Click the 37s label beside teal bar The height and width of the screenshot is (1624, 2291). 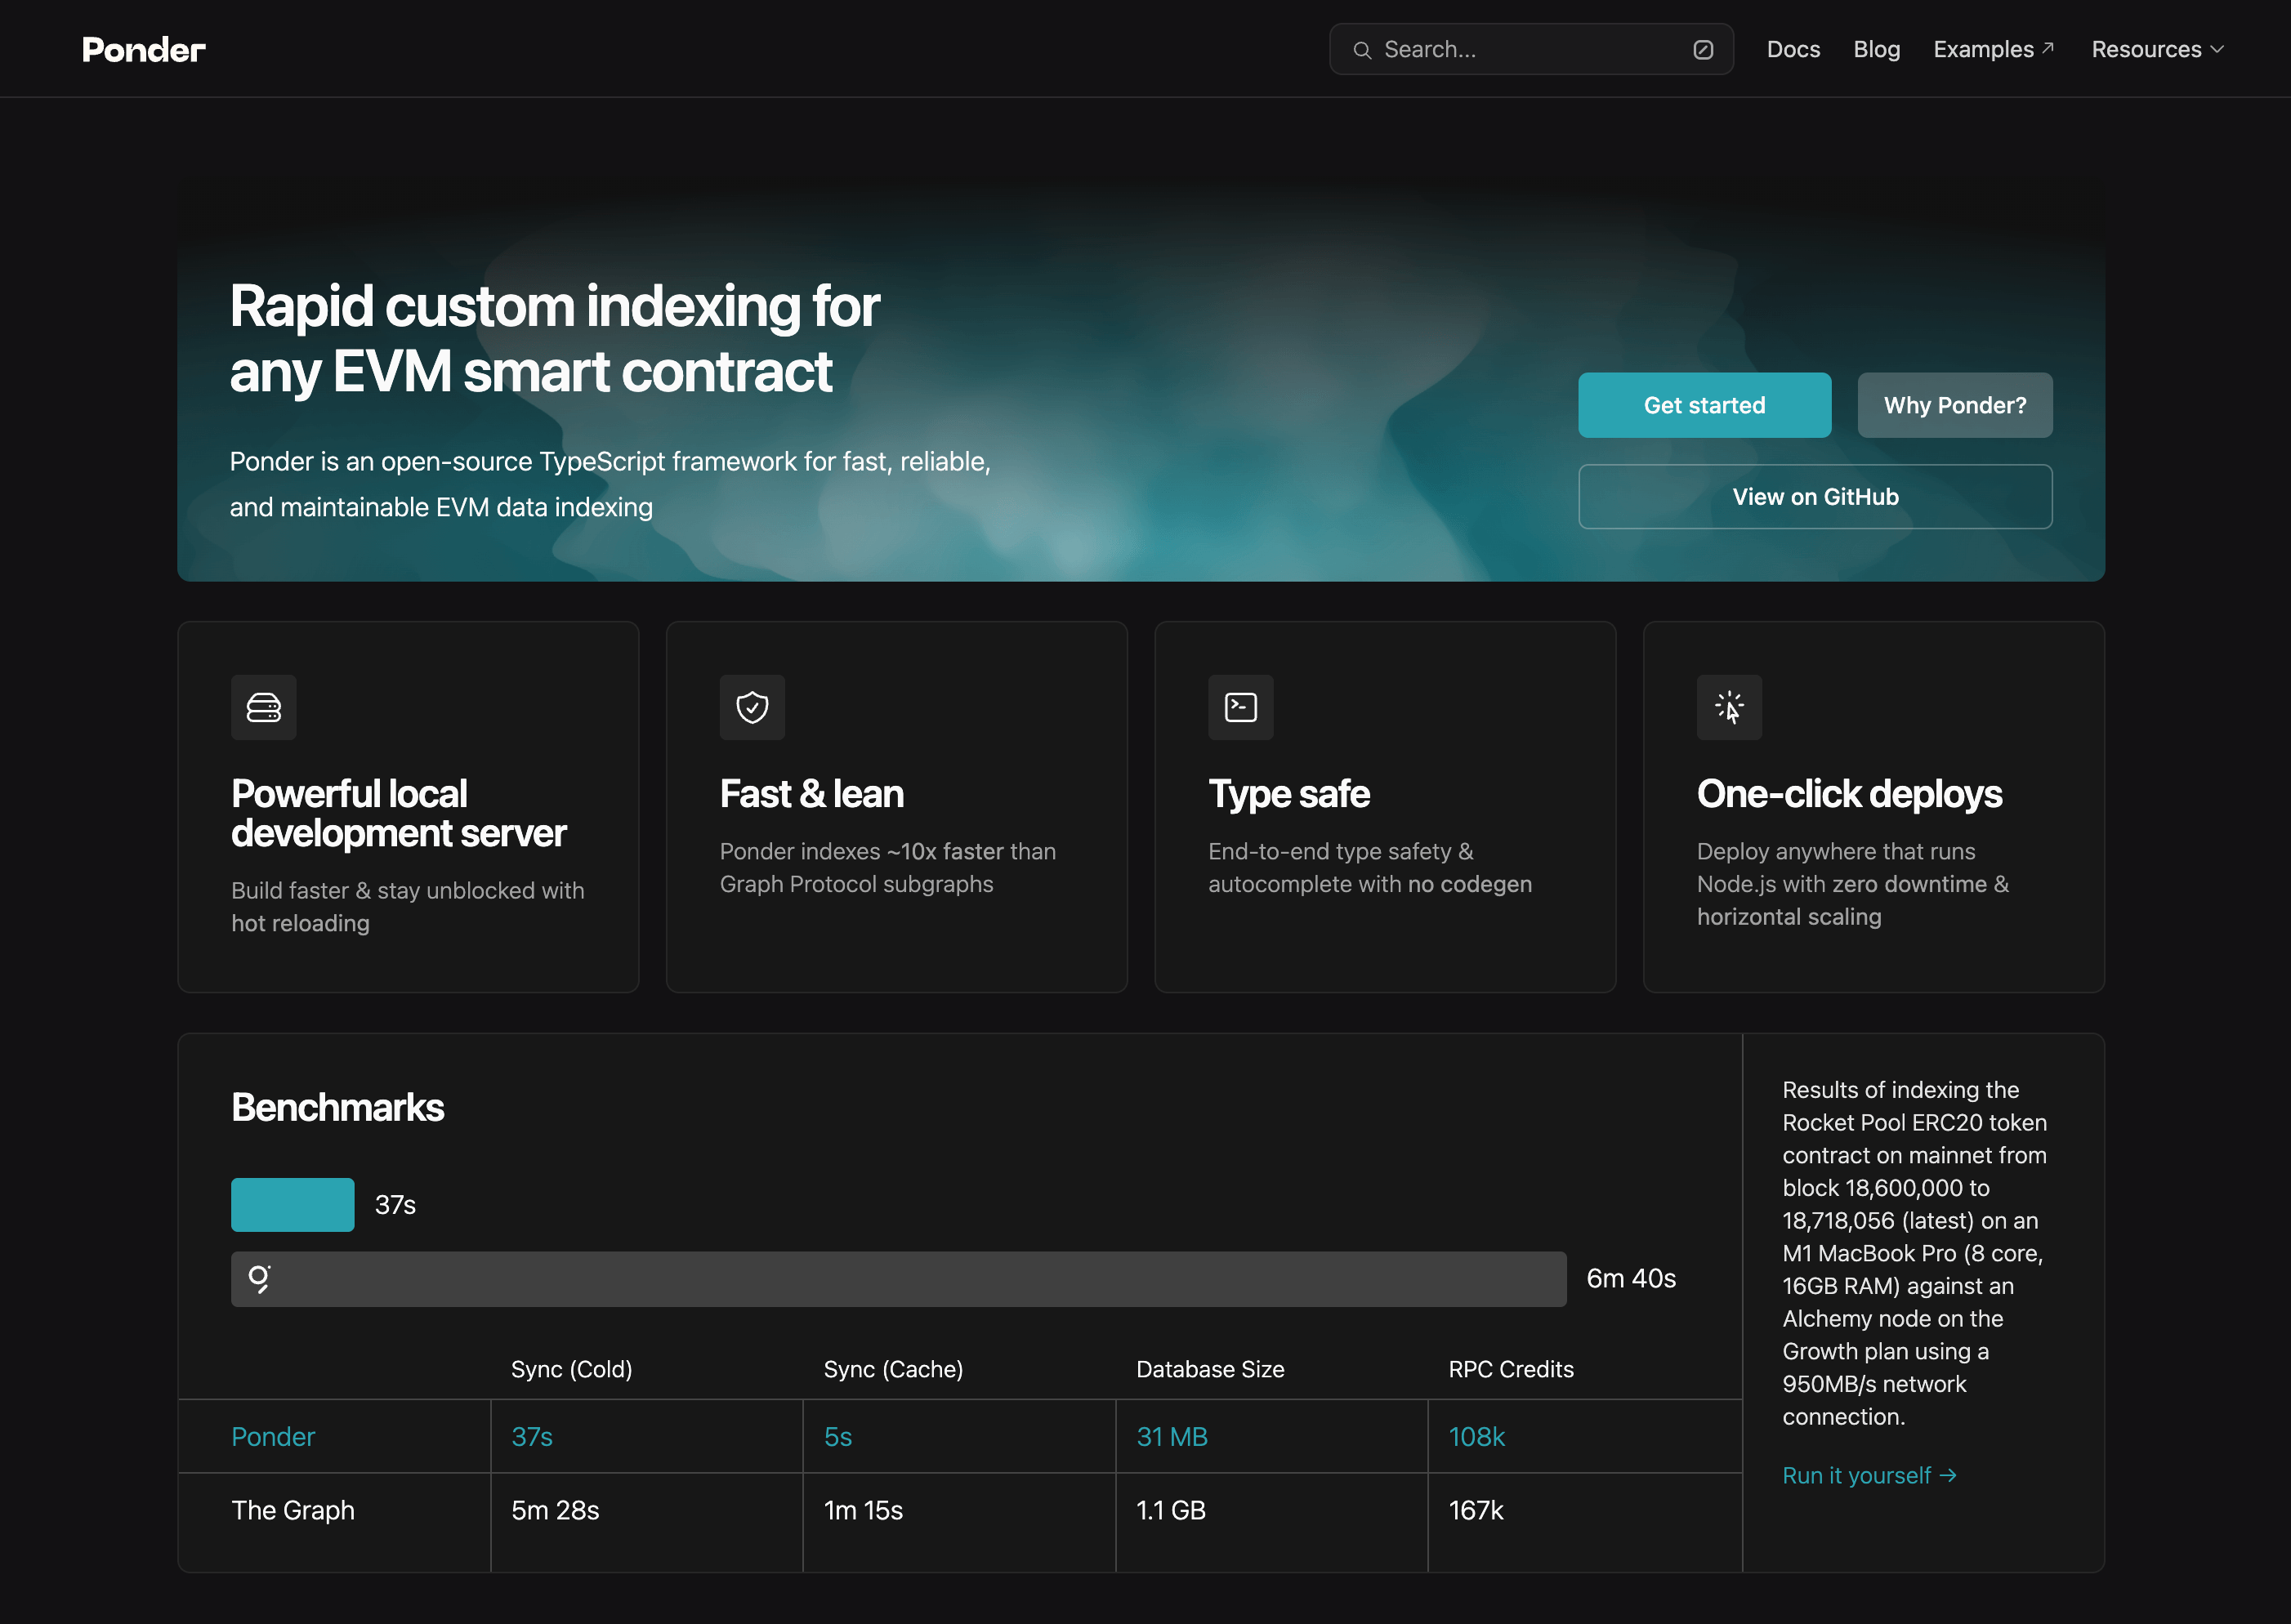tap(395, 1205)
